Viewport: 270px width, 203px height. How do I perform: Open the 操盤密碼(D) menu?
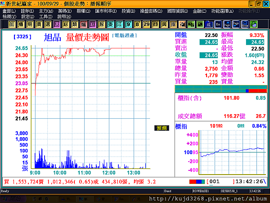pos(151,11)
